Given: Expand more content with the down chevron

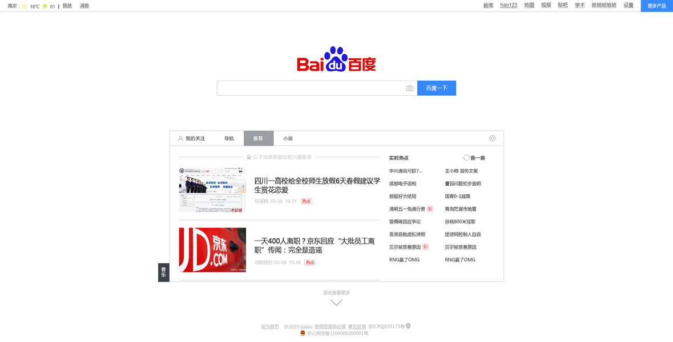Looking at the screenshot, I should [x=337, y=303].
